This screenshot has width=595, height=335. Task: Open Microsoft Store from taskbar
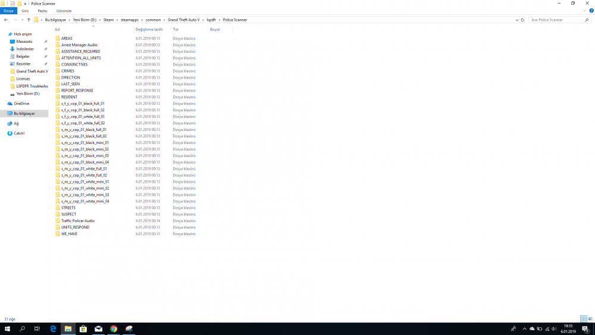tap(83, 329)
